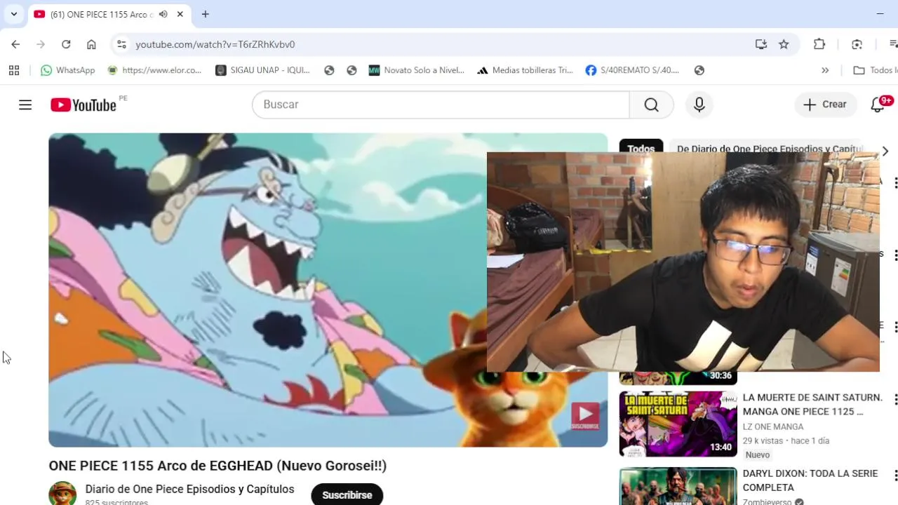Screen dimensions: 898x505
Task: Start voice search with microphone icon
Action: (x=699, y=105)
